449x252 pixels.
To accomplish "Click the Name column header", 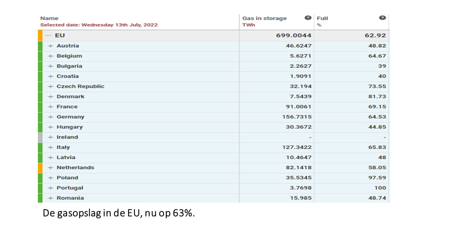I will pos(49,18).
